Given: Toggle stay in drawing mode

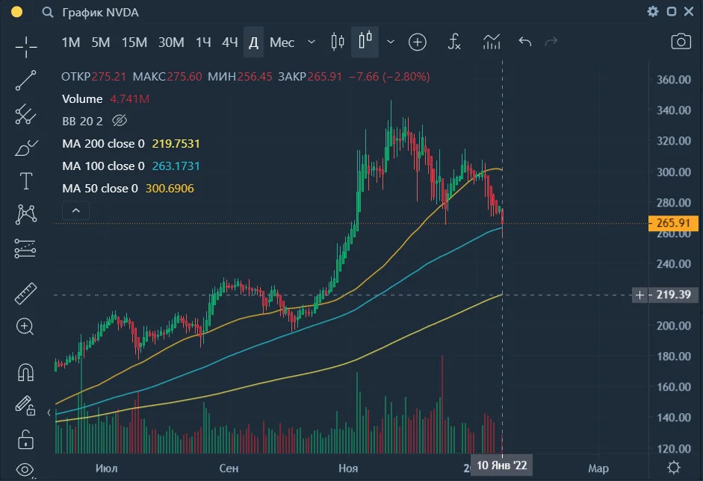Looking at the screenshot, I should (x=25, y=406).
